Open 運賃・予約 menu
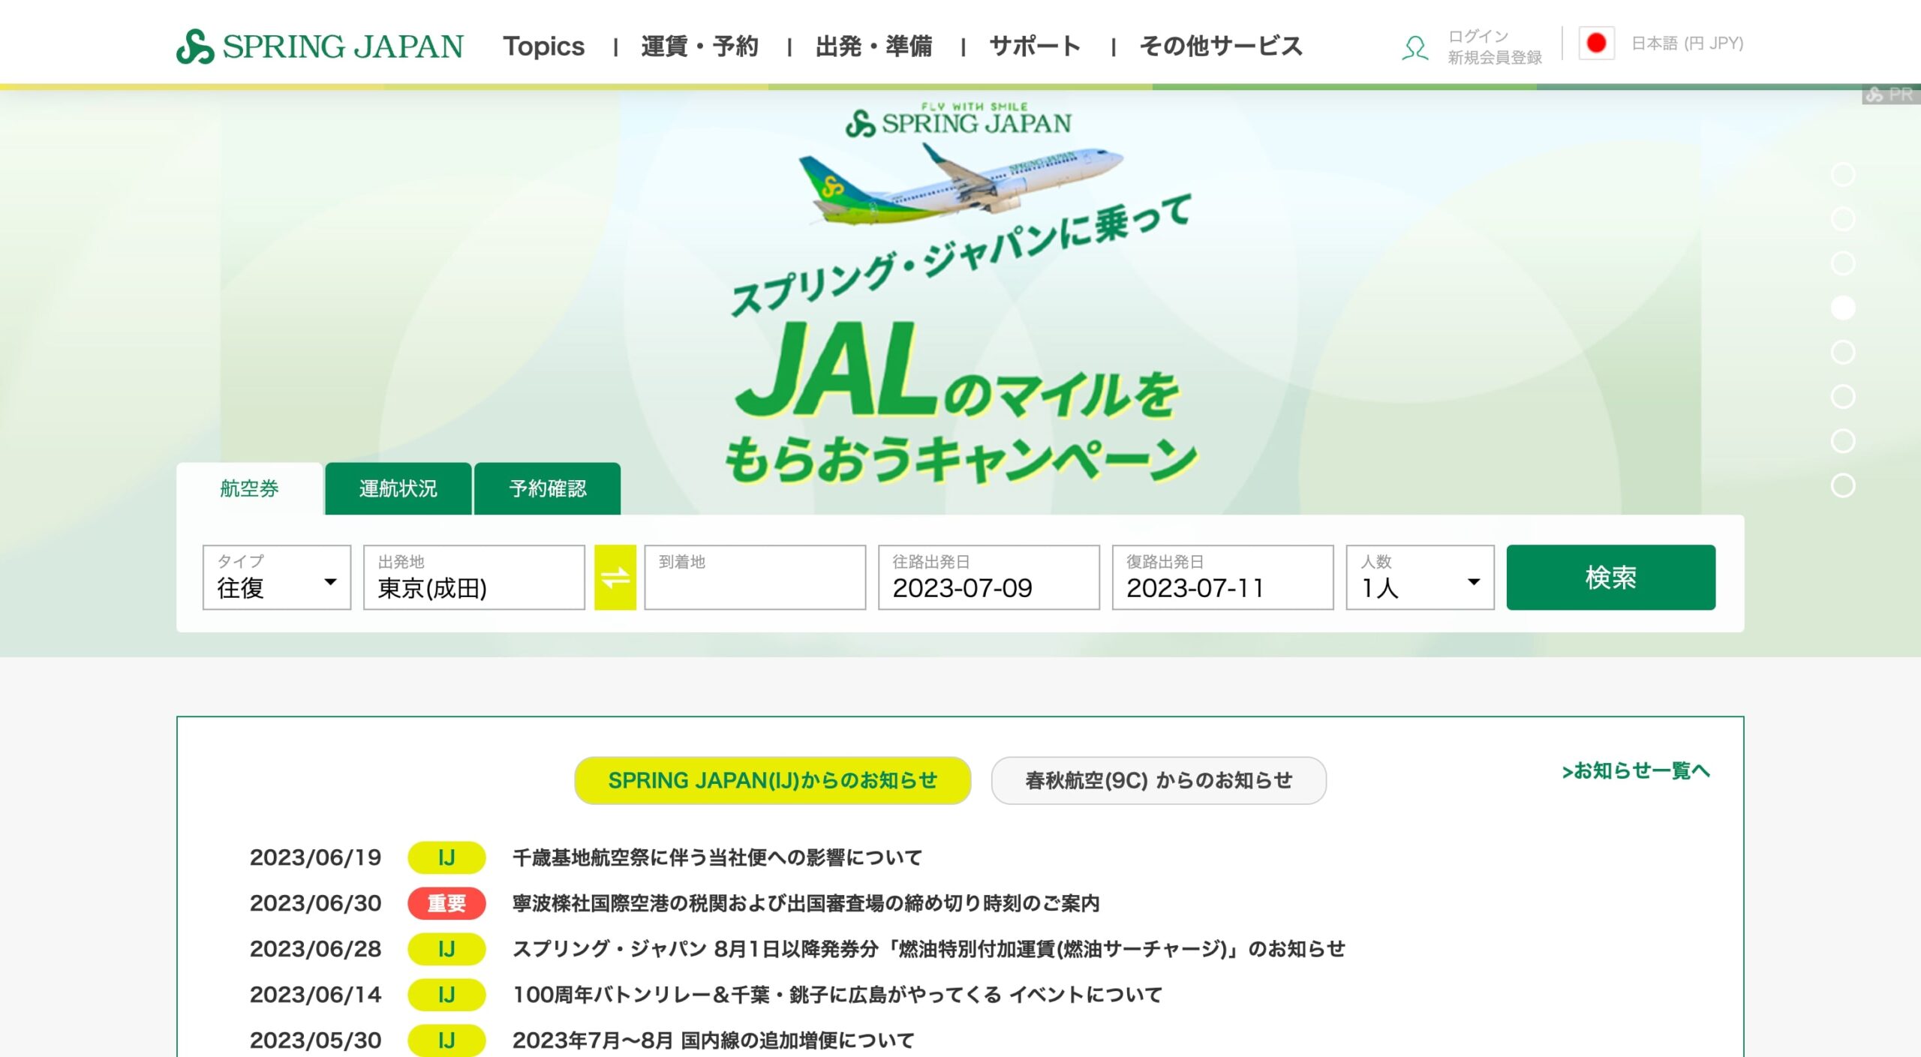This screenshot has width=1921, height=1057. click(x=699, y=47)
